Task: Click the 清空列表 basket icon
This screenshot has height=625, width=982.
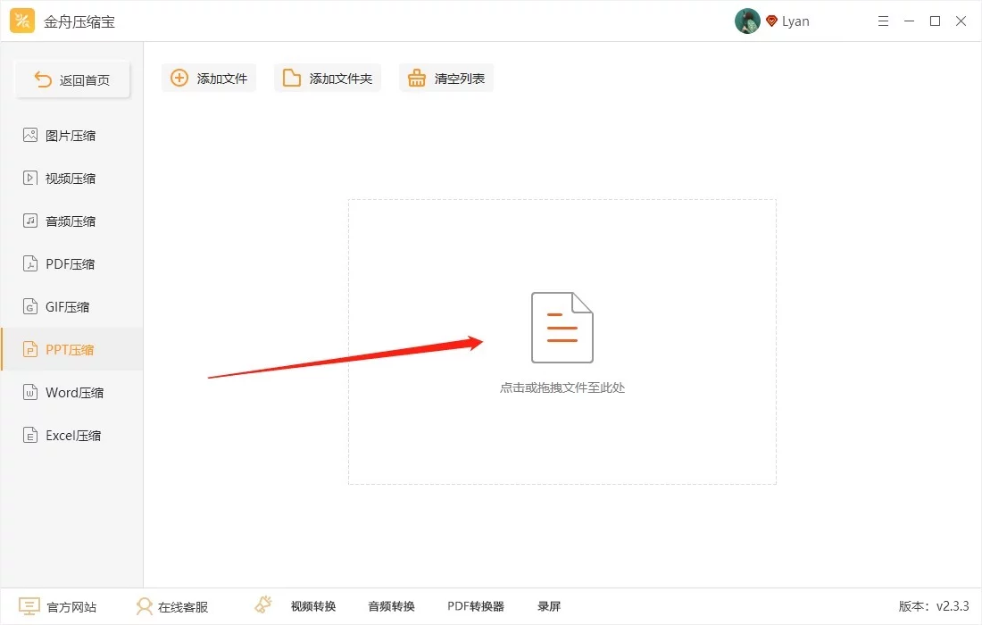Action: click(417, 79)
